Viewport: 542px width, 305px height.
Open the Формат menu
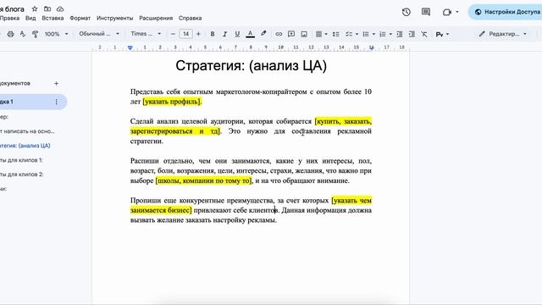[x=80, y=18]
